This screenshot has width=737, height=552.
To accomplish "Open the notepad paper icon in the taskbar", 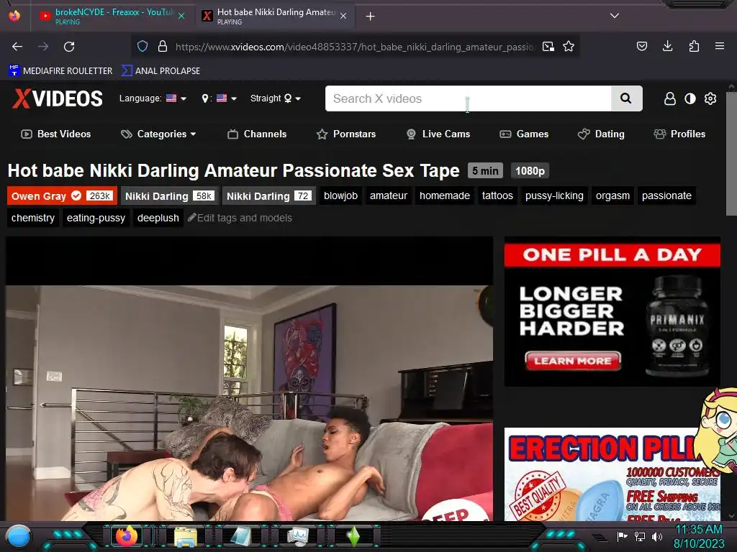I will pyautogui.click(x=241, y=537).
